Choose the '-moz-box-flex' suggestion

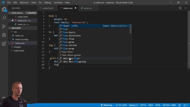94,58
